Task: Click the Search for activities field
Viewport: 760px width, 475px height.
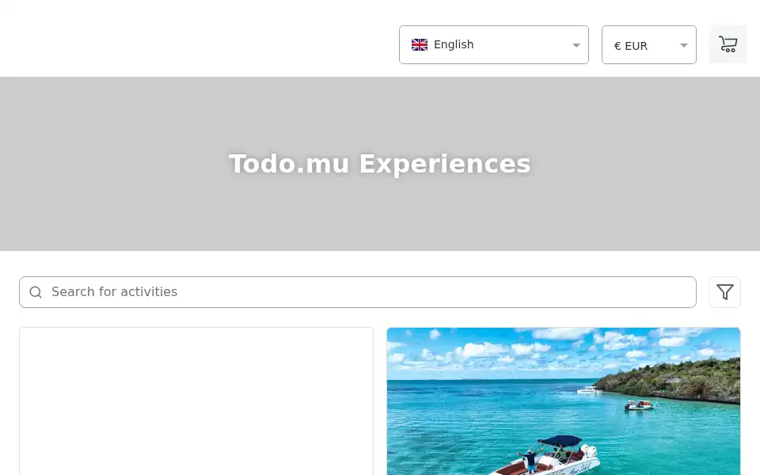Action: point(358,292)
